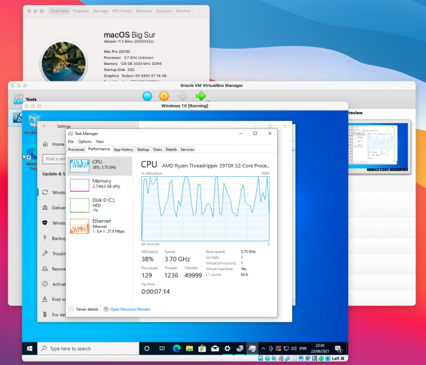Click the optical disk icon in VirtualBox status bar
Screen dimensions: 426x365
(267, 358)
